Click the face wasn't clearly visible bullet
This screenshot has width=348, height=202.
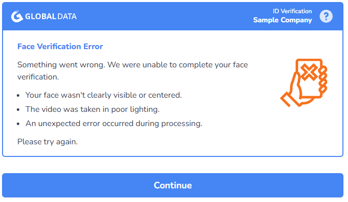coord(104,95)
